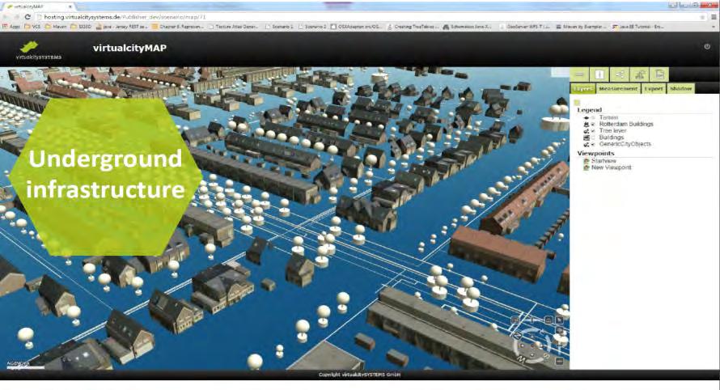Go to the New Viewpoint entry
The height and width of the screenshot is (390, 720).
point(611,167)
